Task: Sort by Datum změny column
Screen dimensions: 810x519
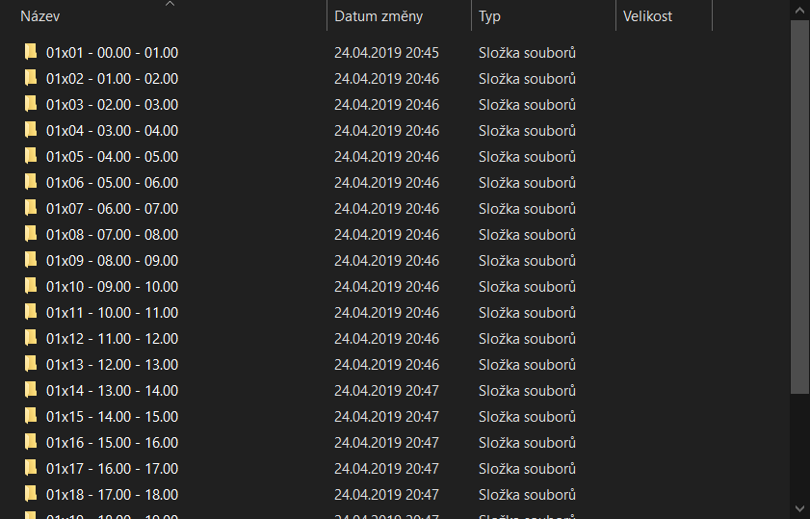Action: (379, 16)
